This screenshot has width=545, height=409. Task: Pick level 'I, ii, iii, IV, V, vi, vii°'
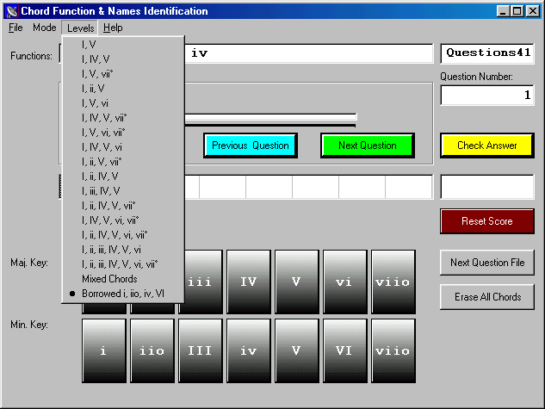[x=123, y=264]
